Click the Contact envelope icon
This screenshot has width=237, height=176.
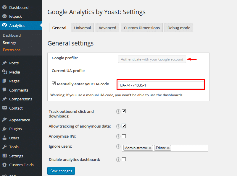4,108
